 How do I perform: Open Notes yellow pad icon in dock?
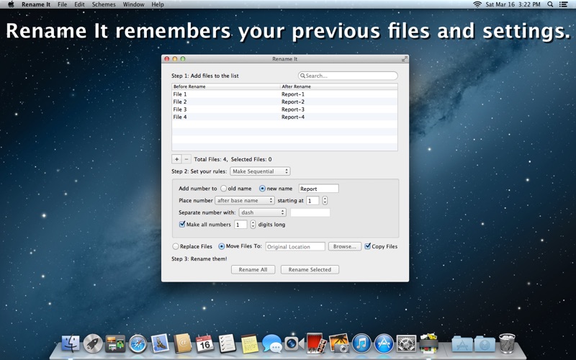[250, 344]
